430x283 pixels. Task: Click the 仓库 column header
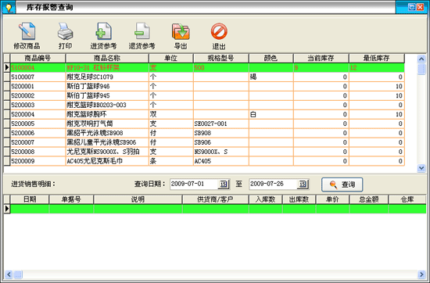coord(407,199)
